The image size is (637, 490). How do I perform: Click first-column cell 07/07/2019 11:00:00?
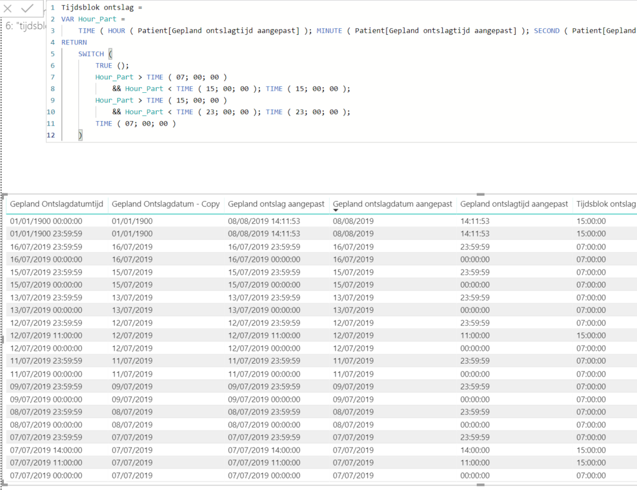(46, 462)
